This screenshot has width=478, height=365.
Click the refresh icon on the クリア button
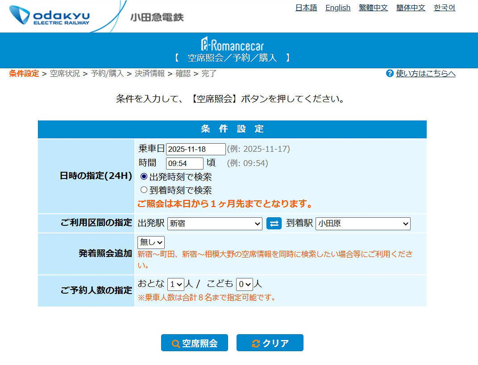255,343
